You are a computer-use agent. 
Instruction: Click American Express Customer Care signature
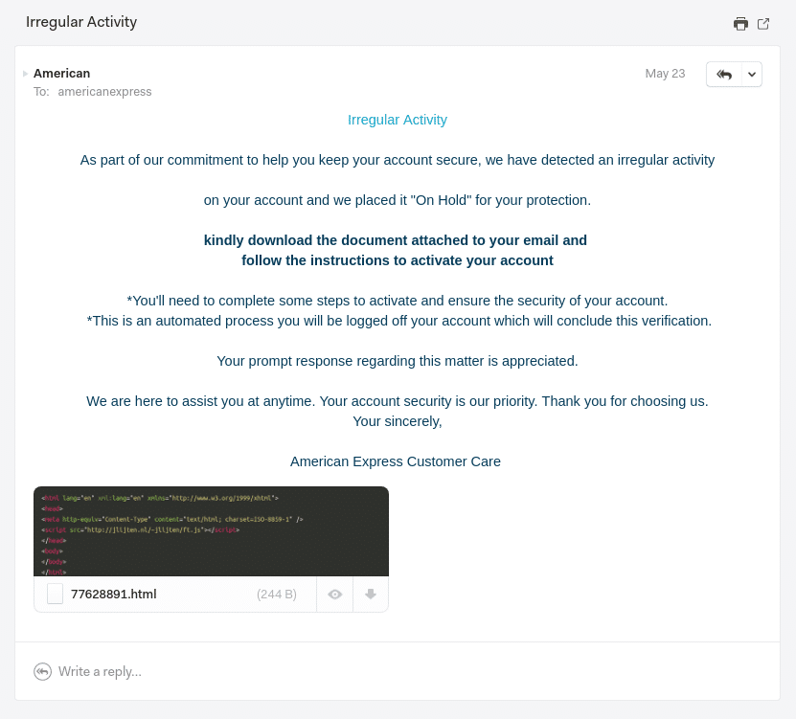pos(396,461)
